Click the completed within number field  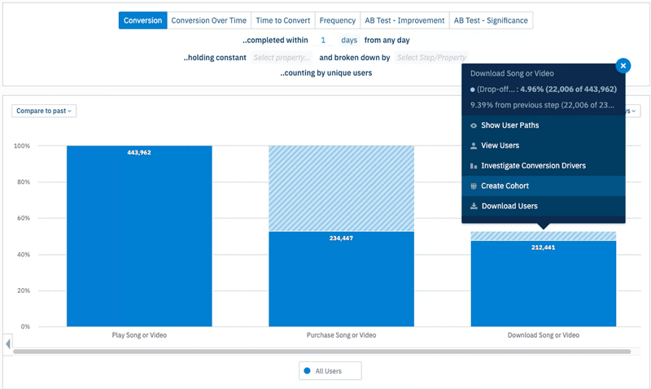coord(323,40)
